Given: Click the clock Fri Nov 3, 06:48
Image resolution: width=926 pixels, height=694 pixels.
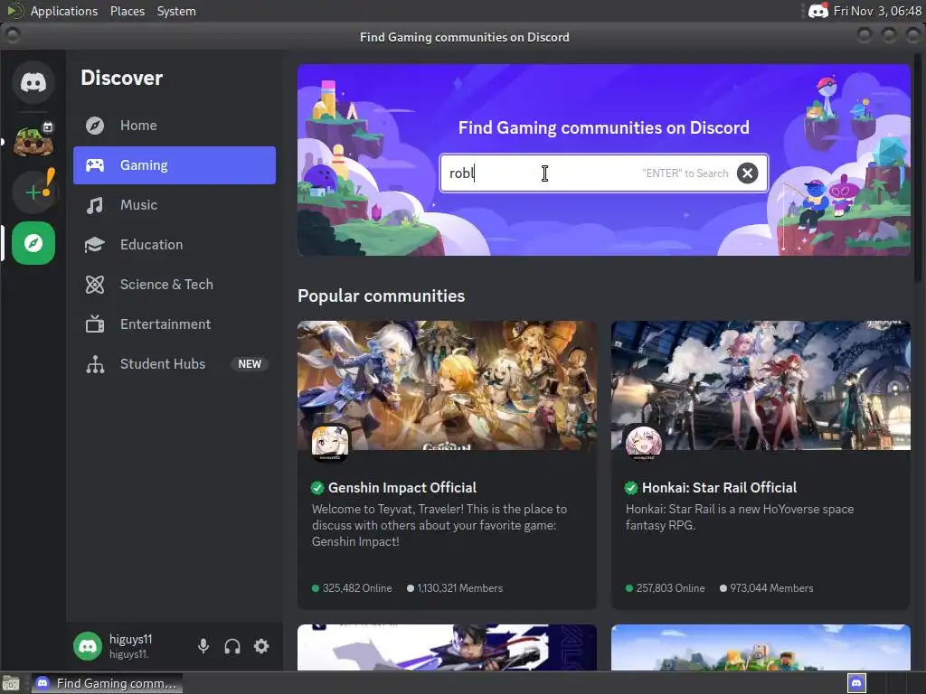Looking at the screenshot, I should 877,11.
